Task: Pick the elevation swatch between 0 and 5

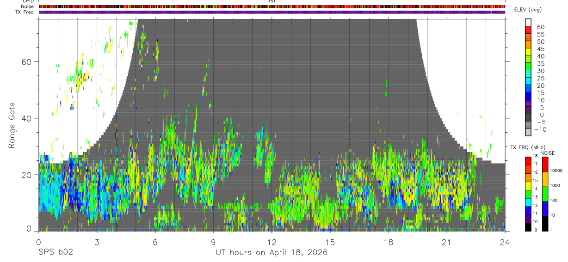Action: (528, 110)
